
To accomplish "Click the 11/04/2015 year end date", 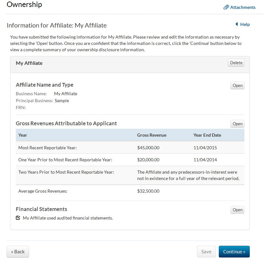I will coord(205,147).
